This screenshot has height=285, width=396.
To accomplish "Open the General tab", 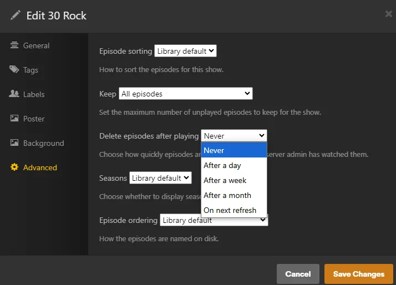I will tap(36, 45).
